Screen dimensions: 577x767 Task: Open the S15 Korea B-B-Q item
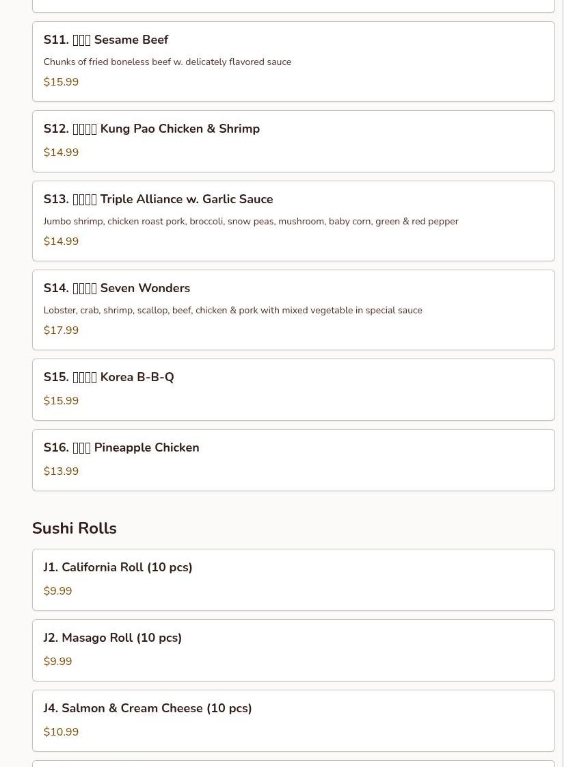pyautogui.click(x=293, y=390)
